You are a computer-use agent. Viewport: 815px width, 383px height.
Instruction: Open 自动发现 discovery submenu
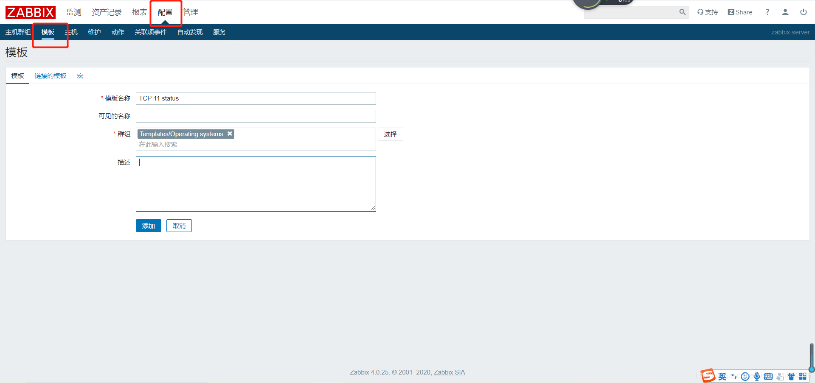(x=190, y=32)
